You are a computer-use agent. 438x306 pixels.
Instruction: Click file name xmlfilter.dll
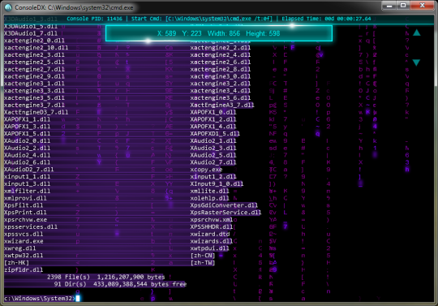27,191
